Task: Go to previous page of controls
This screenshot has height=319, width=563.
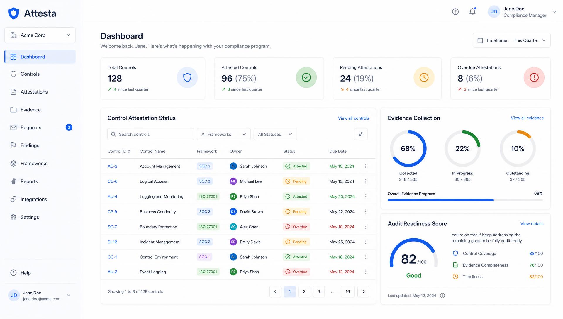Action: (x=275, y=291)
